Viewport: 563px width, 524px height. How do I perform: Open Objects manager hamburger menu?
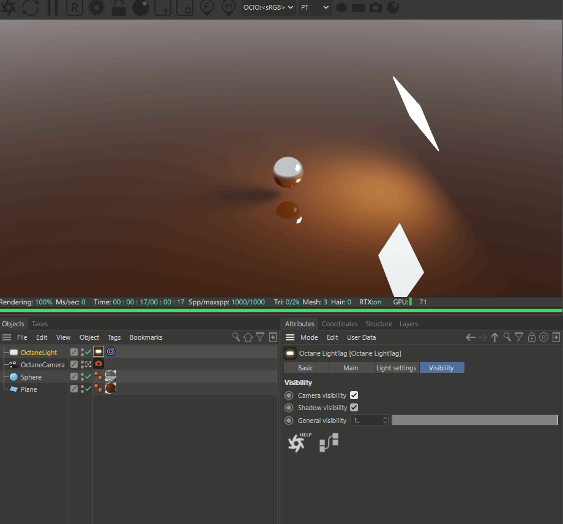(x=7, y=337)
